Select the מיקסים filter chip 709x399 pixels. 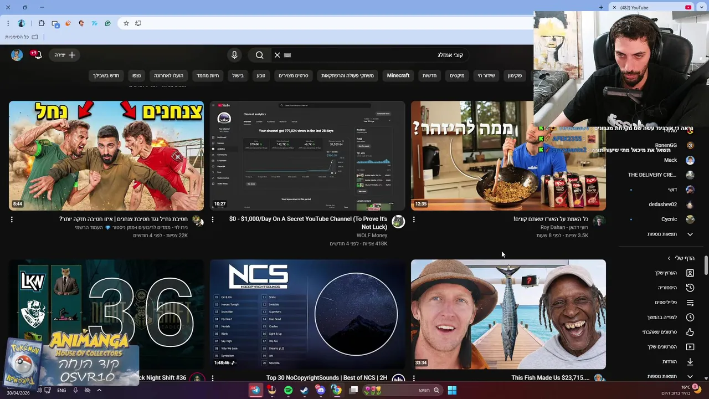457,75
